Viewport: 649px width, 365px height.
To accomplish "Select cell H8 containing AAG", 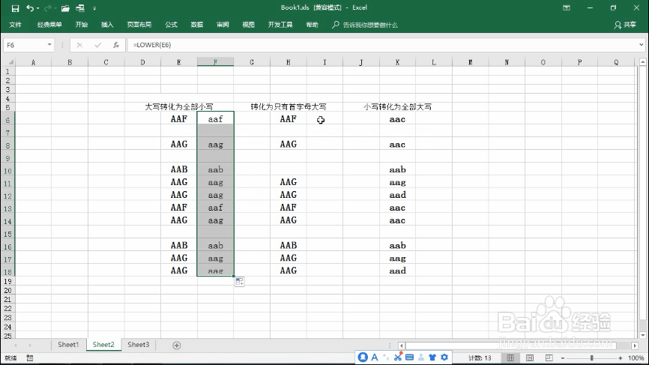I will click(288, 145).
